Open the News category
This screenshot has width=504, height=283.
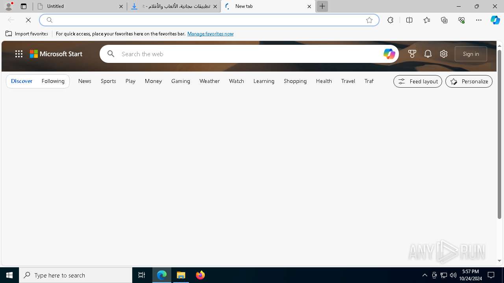(85, 81)
